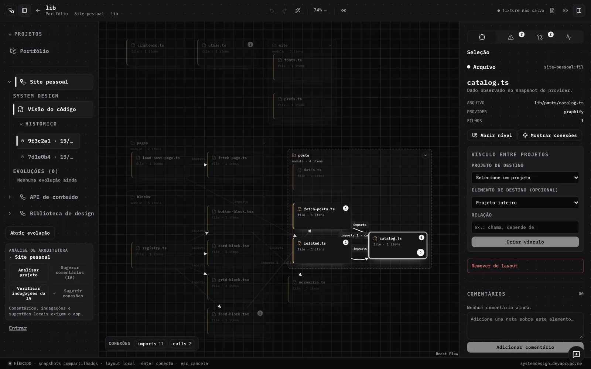Click Abrir nível button
Viewport: 591px width, 369px height.
(x=492, y=135)
